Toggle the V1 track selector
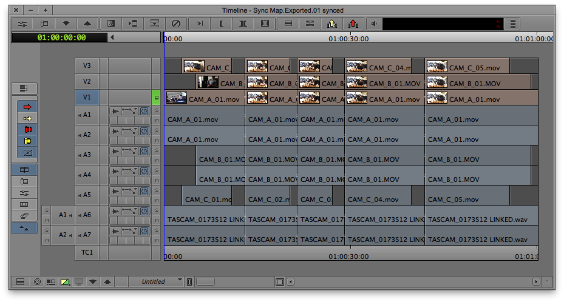This screenshot has width=564, height=302. pyautogui.click(x=87, y=97)
